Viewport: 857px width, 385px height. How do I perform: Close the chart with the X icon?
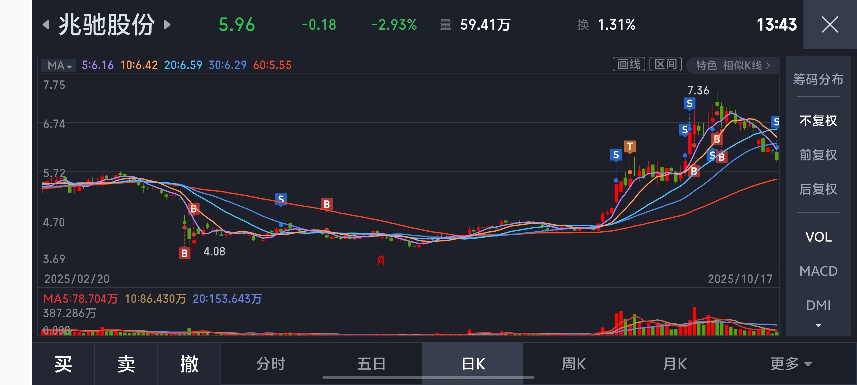(x=830, y=24)
